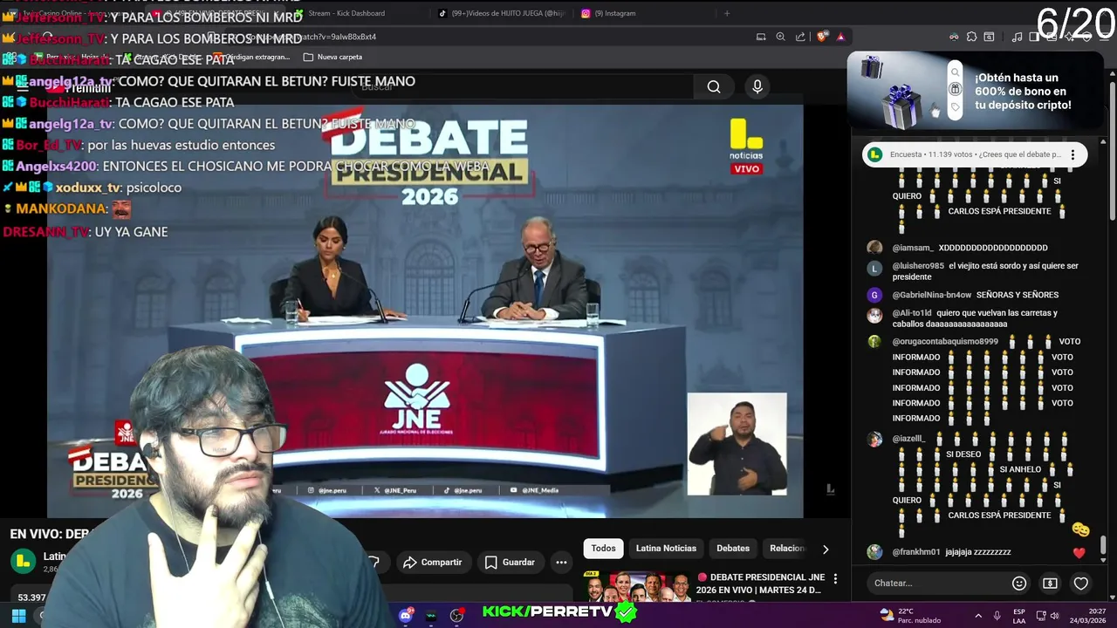Image resolution: width=1117 pixels, height=628 pixels.
Task: Click the install or cast screen icon
Action: pos(761,37)
